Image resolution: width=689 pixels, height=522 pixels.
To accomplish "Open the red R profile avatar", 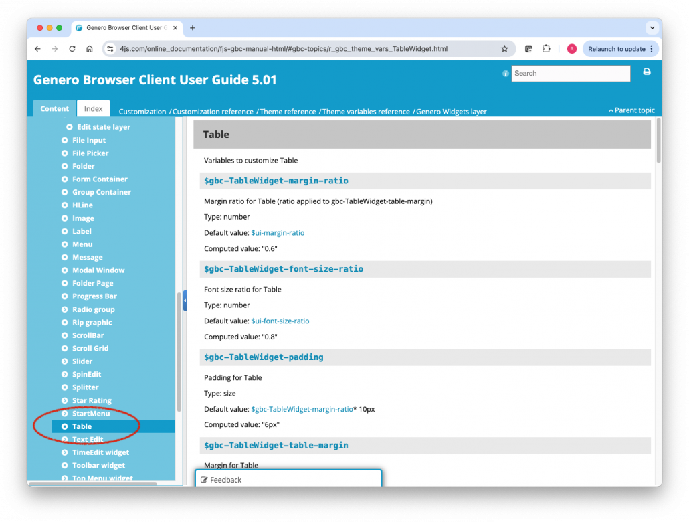I will tap(572, 49).
